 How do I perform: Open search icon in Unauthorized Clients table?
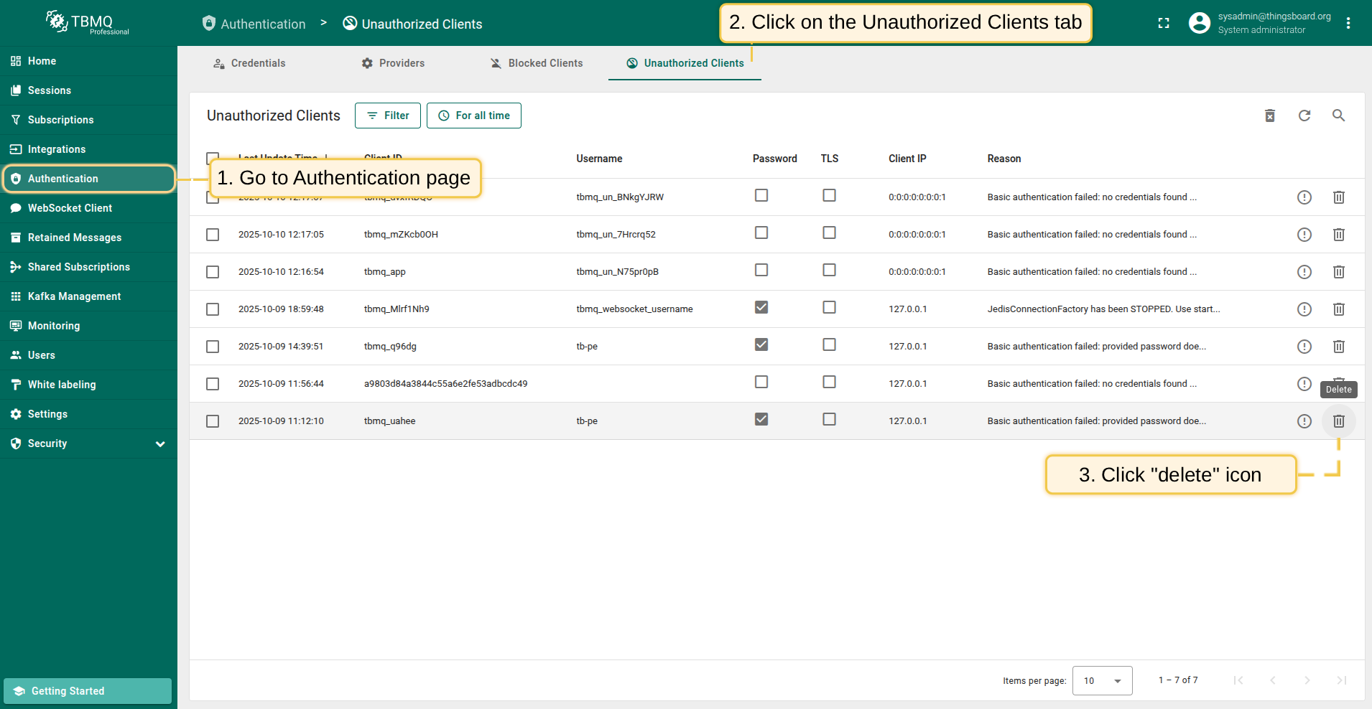[x=1338, y=116]
